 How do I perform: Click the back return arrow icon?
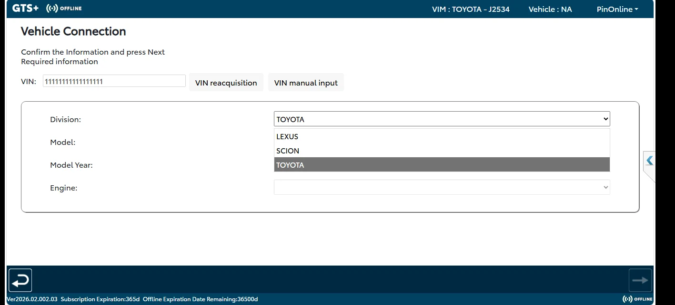click(x=20, y=280)
